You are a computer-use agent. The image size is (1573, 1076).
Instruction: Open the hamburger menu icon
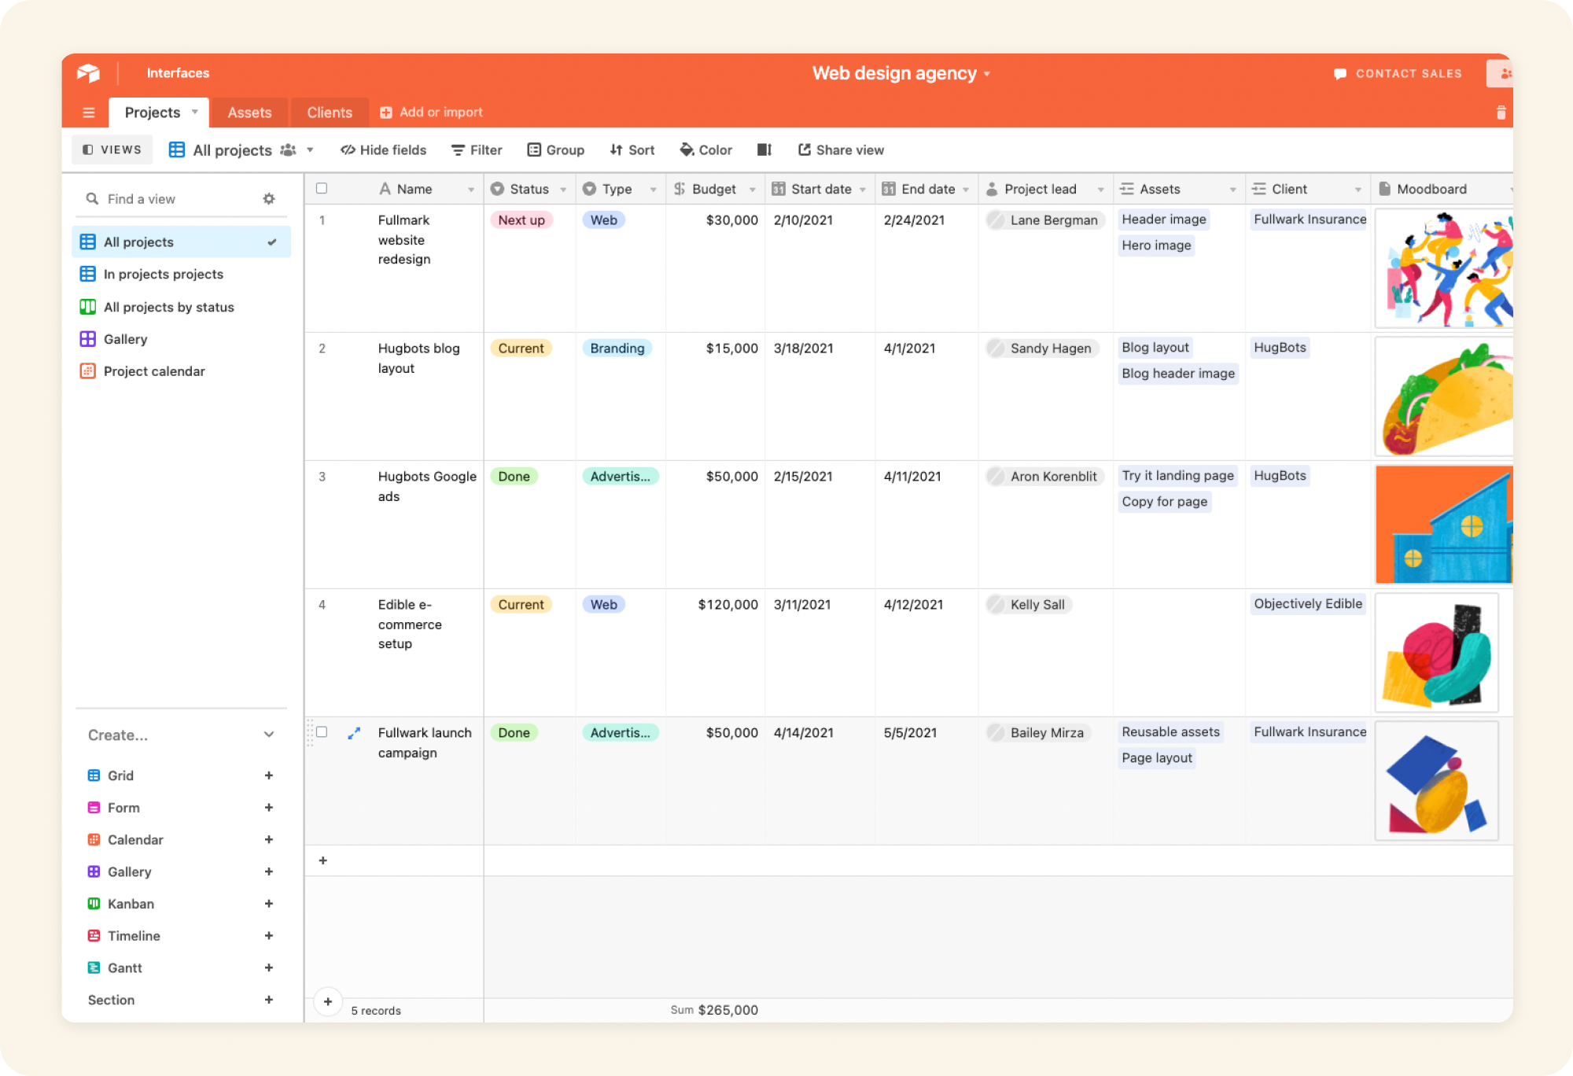89,112
